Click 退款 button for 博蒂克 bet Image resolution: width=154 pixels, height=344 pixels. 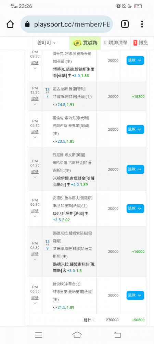tap(135, 60)
